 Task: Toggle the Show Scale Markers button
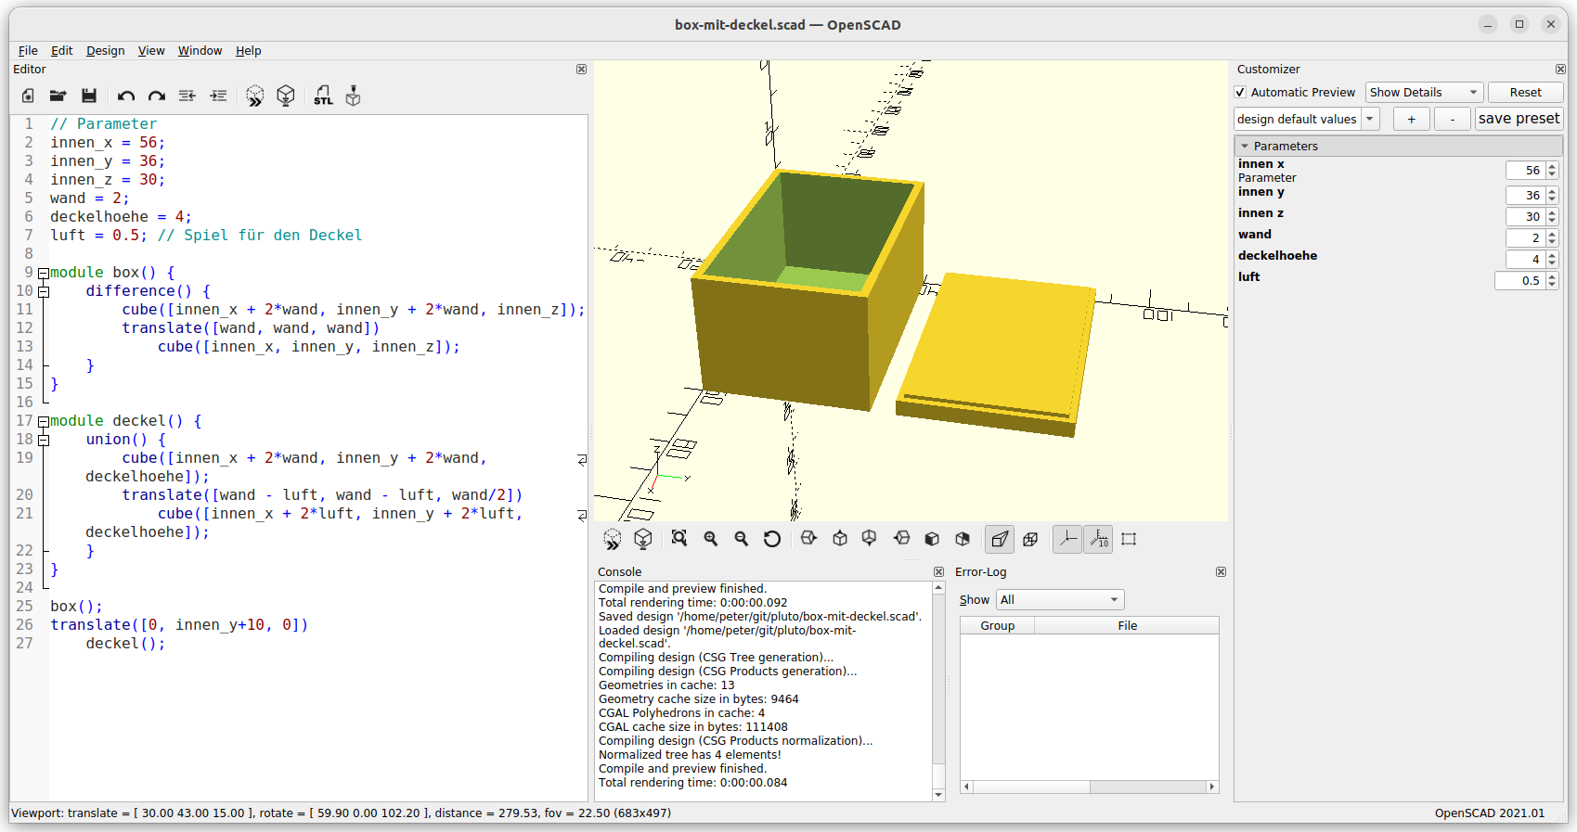tap(1099, 539)
